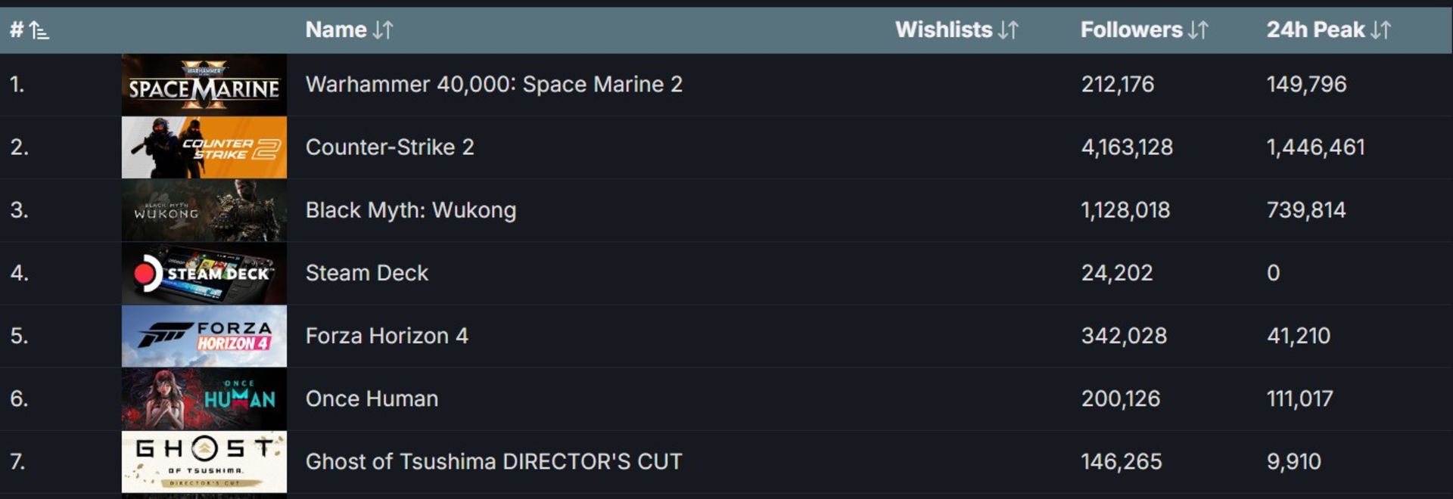This screenshot has width=1453, height=499.
Task: Click the Followers sort arrows icon
Action: point(1199,30)
